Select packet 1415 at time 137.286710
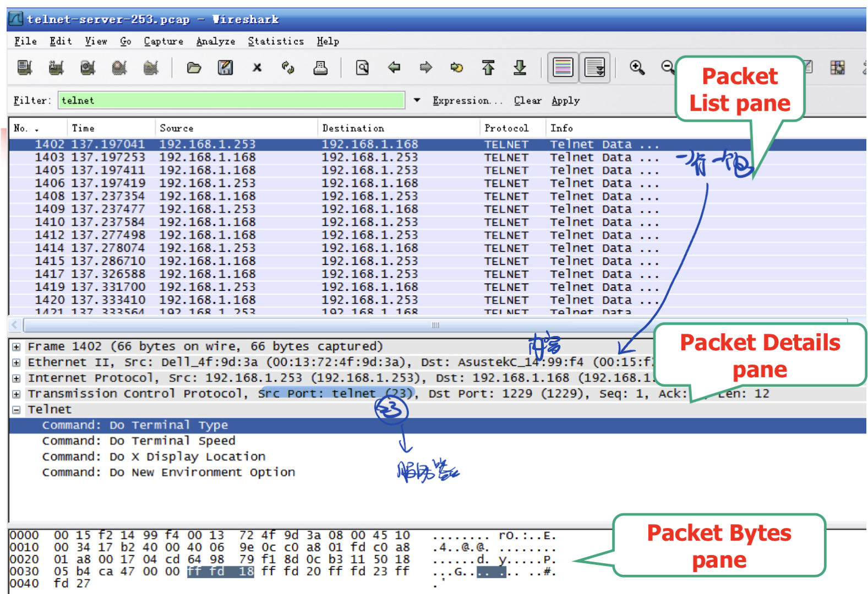The image size is (868, 594). (437, 261)
